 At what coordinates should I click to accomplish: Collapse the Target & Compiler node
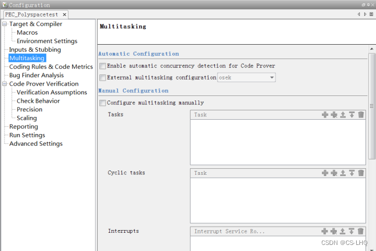[4, 24]
